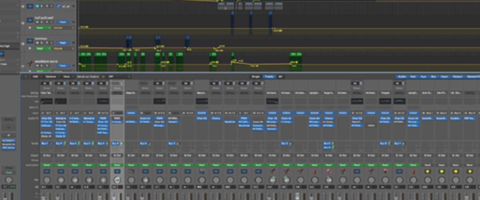Open the mixer Edit menu
Screen dimensions: 480x200
pos(36,76)
